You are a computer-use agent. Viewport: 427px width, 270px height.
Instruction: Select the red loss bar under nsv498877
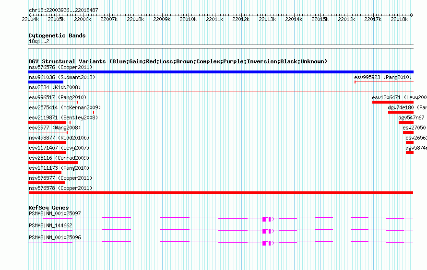pos(47,142)
